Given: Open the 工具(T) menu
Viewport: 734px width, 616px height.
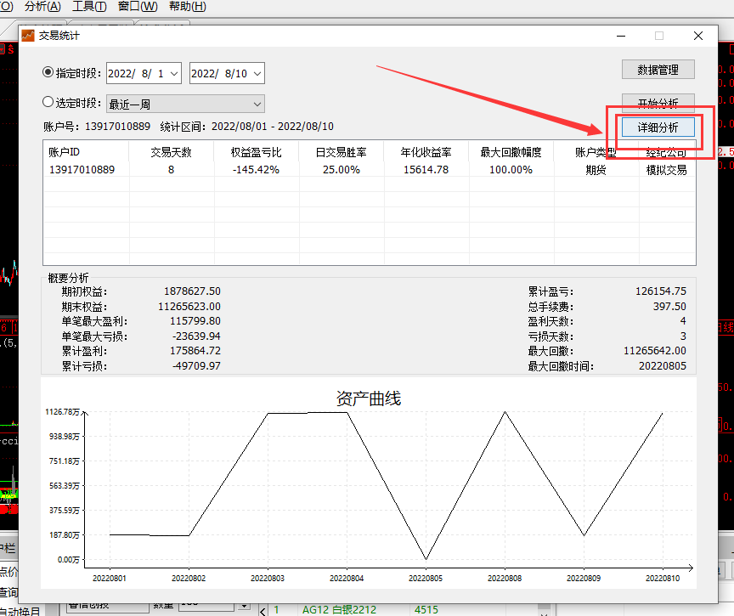Looking at the screenshot, I should tap(89, 7).
